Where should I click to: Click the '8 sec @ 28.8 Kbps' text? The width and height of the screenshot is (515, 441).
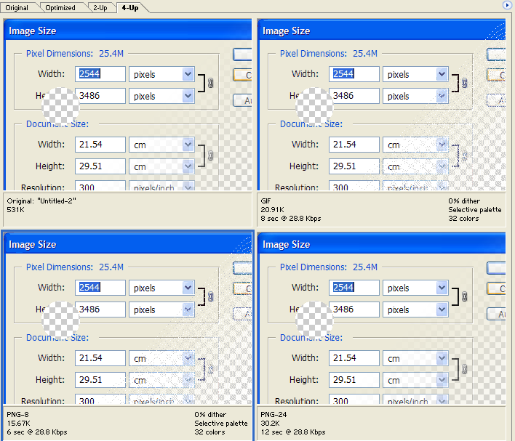[291, 219]
